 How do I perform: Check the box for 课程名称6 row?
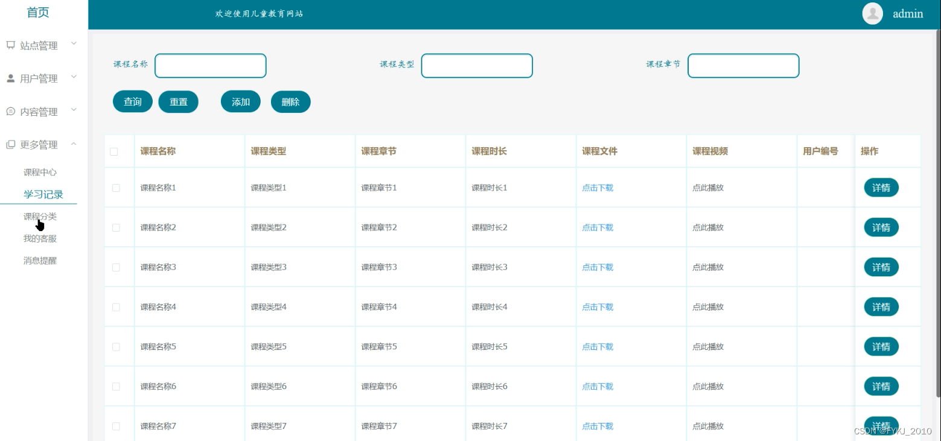(x=116, y=387)
